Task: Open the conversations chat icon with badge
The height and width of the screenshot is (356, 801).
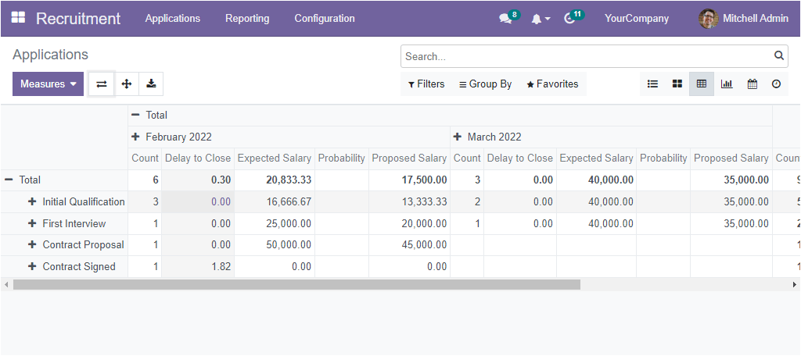Action: pyautogui.click(x=505, y=19)
